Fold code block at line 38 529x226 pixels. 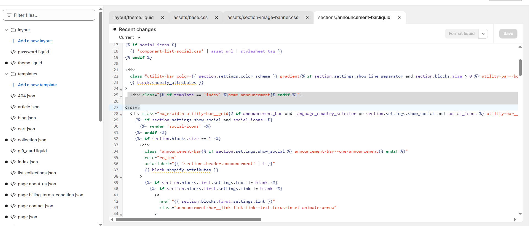click(121, 178)
